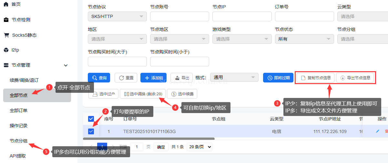
Task: Open 续费/调换/退订 submenu item
Action: click(24, 80)
